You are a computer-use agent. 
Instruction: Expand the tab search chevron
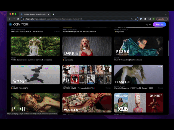point(166,14)
